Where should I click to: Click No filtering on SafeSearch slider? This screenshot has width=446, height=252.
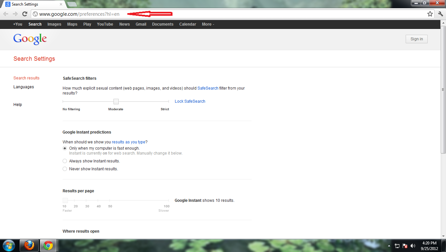coord(71,109)
